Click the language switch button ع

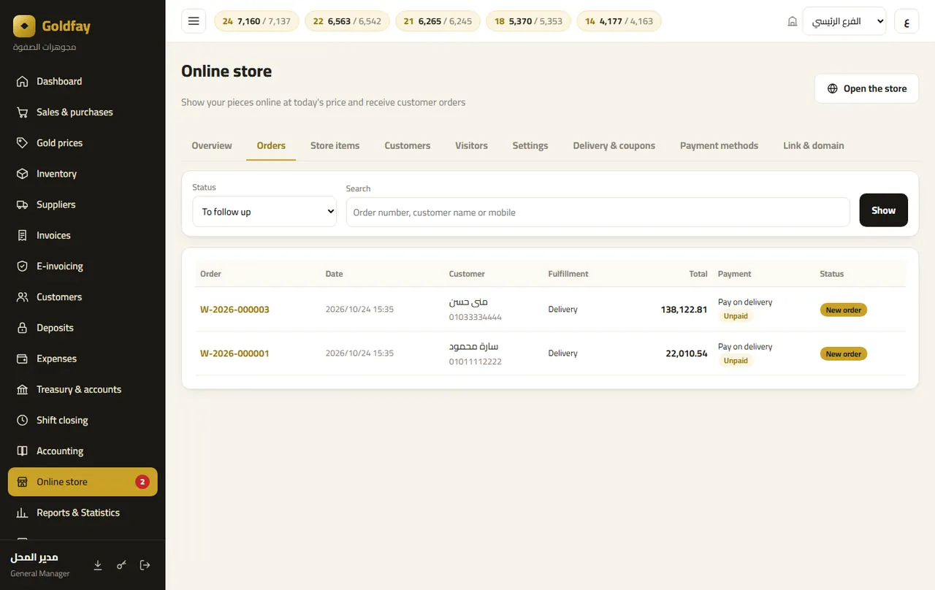[907, 21]
